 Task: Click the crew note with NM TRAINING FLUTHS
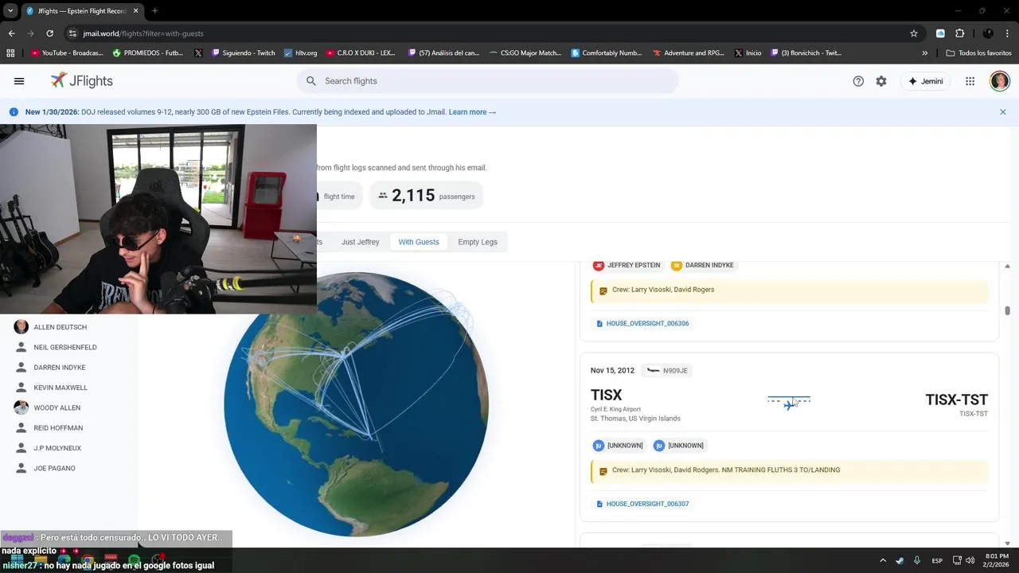(x=789, y=470)
